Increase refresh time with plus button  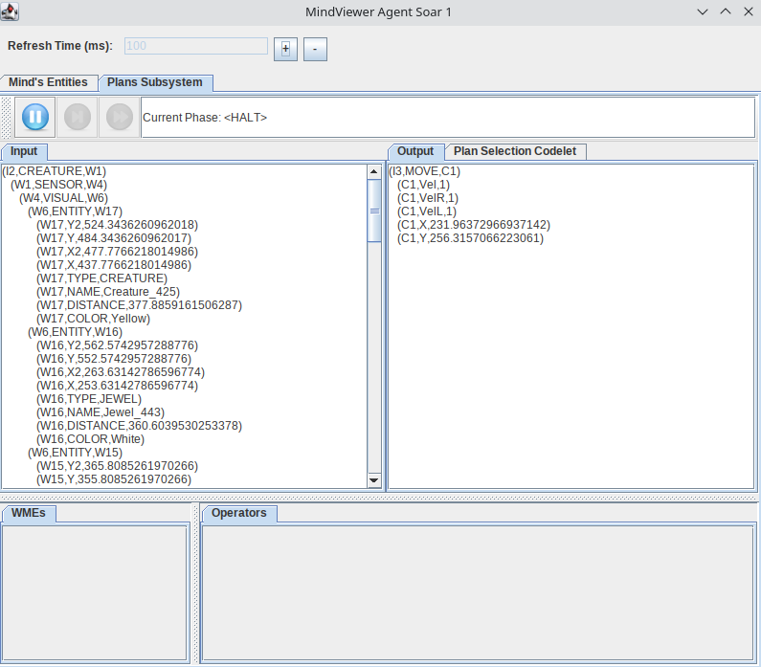[x=285, y=49]
